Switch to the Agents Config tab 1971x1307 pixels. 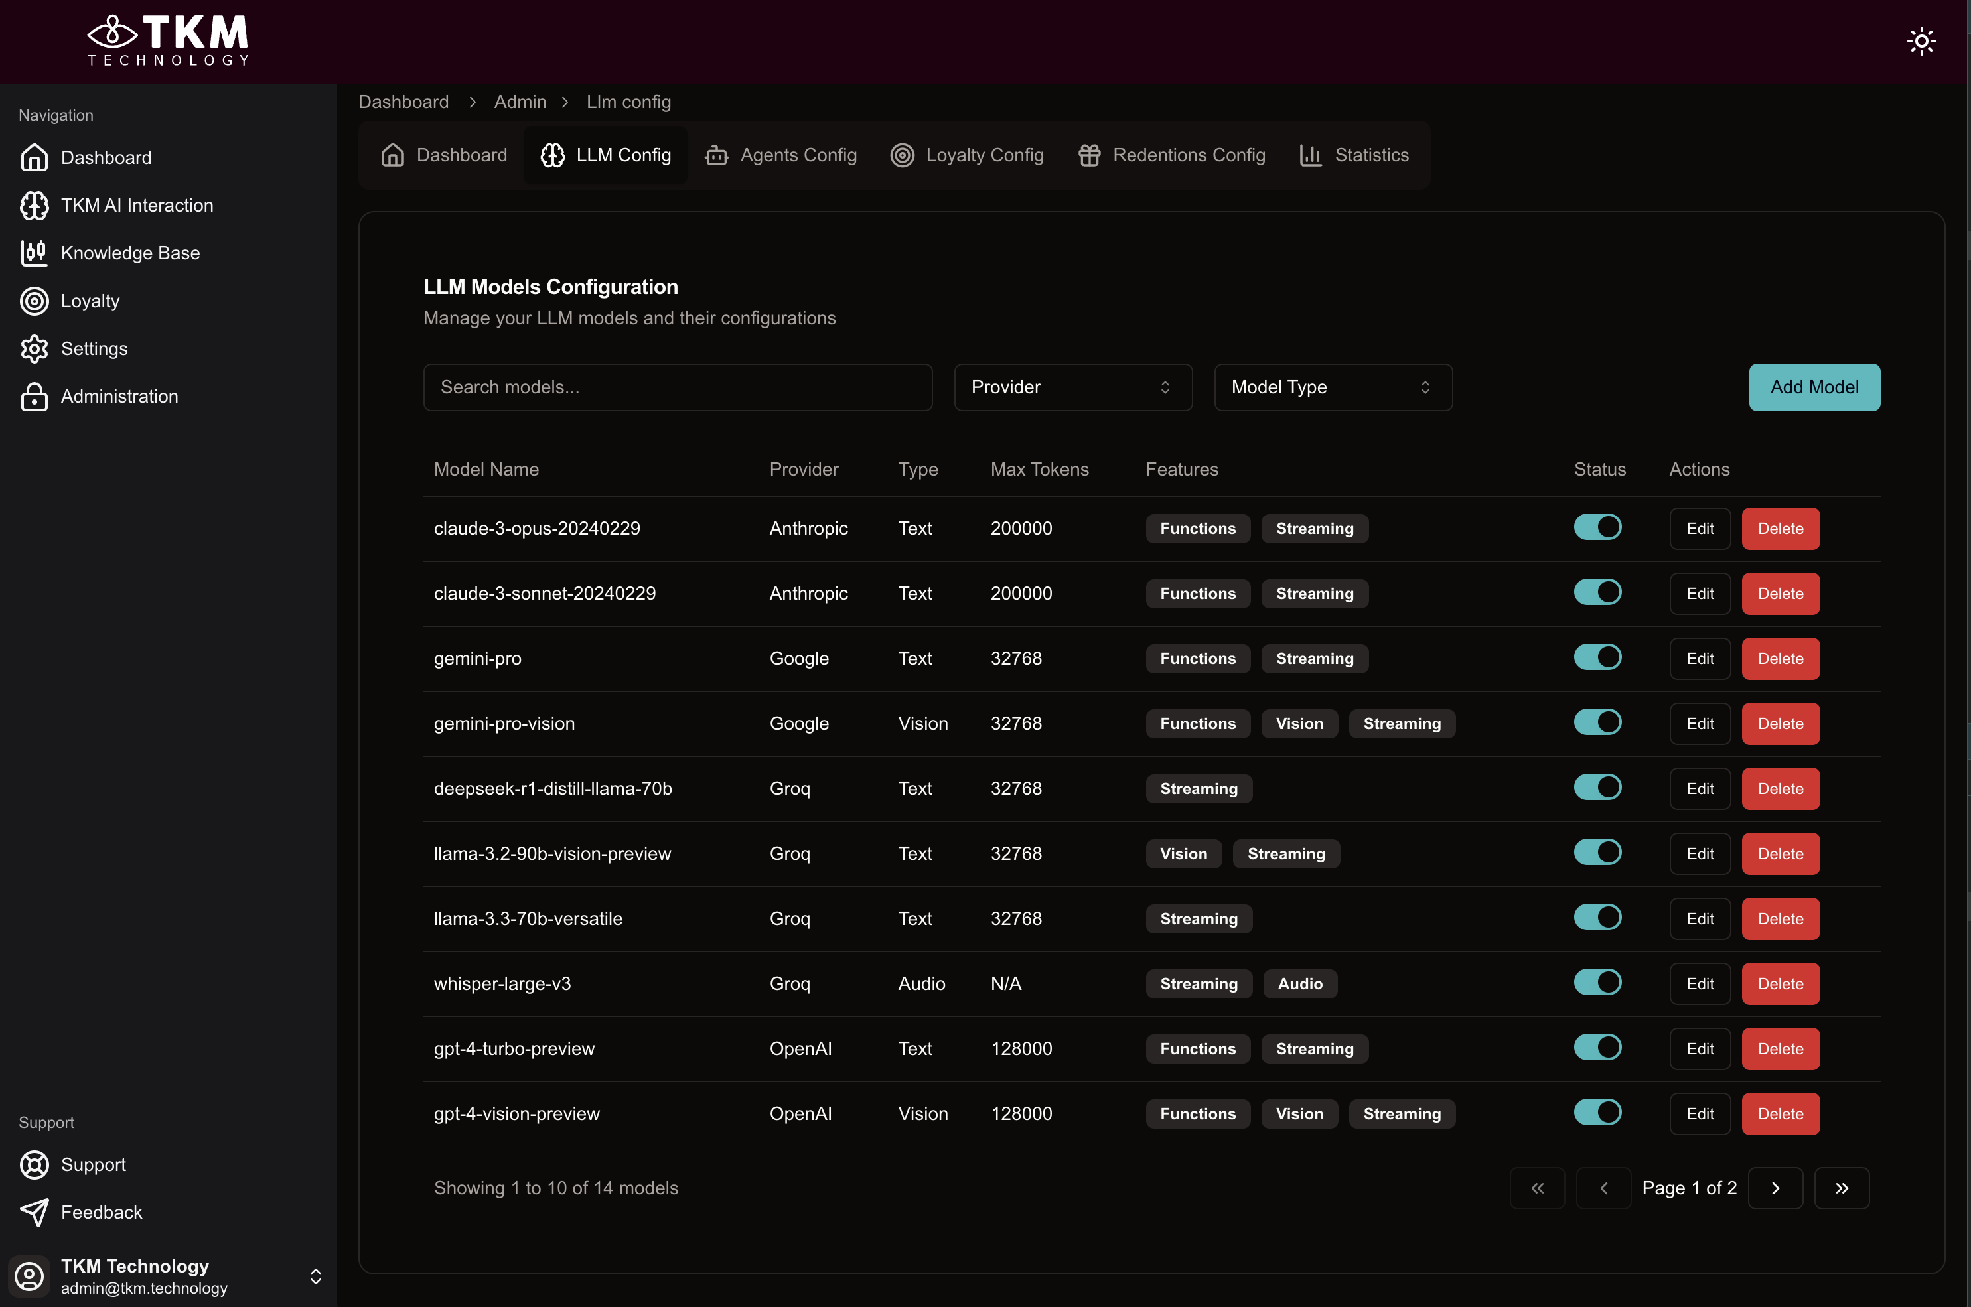click(x=781, y=155)
